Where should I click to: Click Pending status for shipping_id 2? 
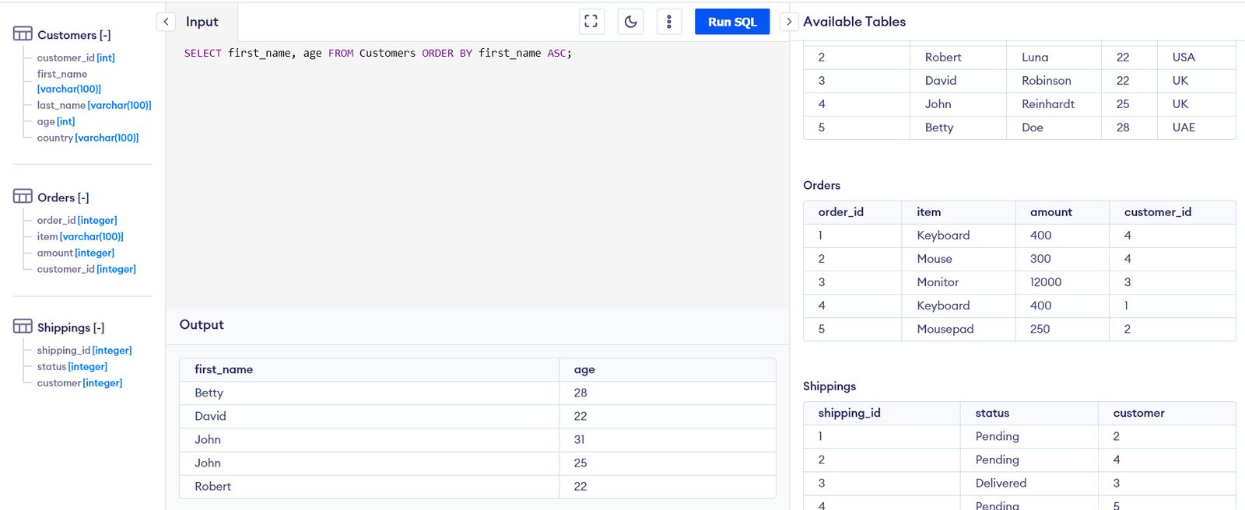point(997,459)
